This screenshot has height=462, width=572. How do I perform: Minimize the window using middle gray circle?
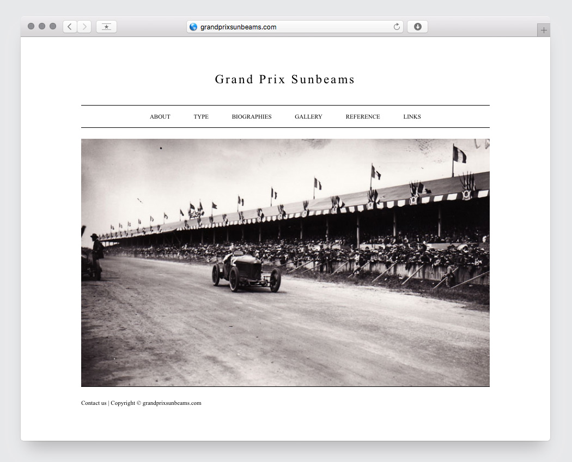42,26
